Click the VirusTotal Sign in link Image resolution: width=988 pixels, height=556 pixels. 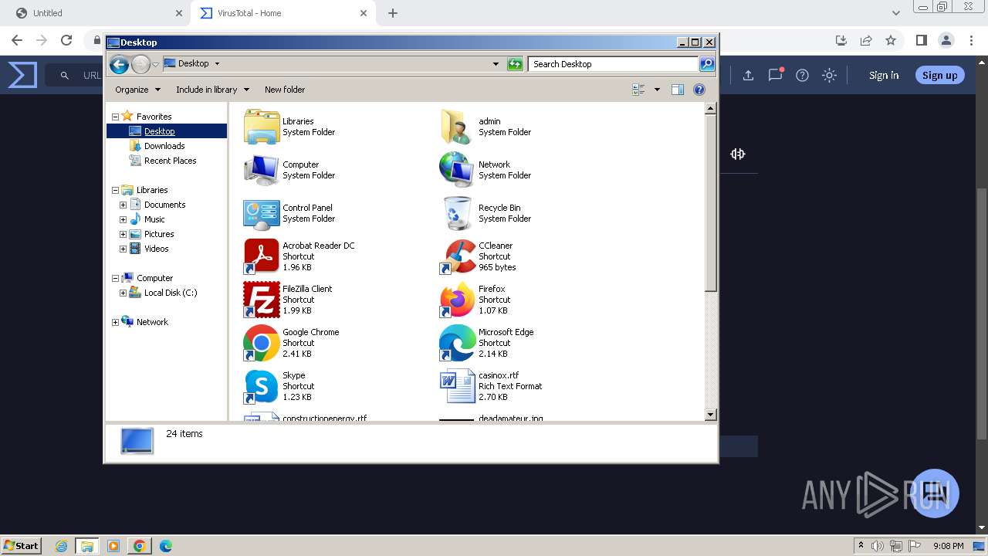[x=884, y=75]
